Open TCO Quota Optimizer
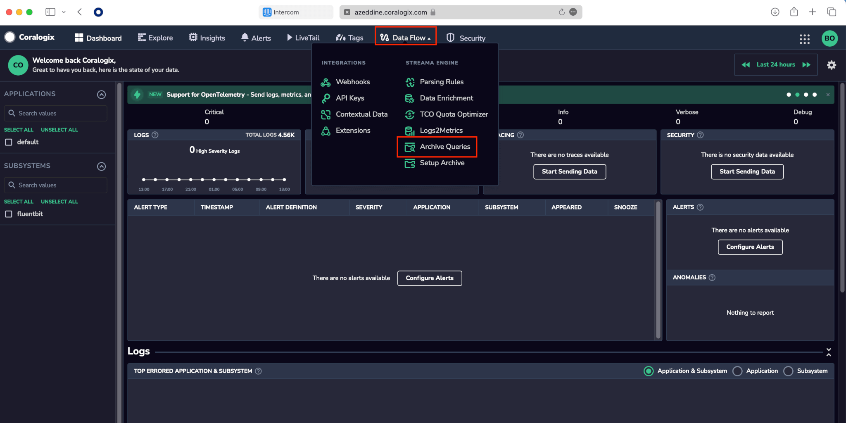The image size is (846, 423). coord(447,114)
